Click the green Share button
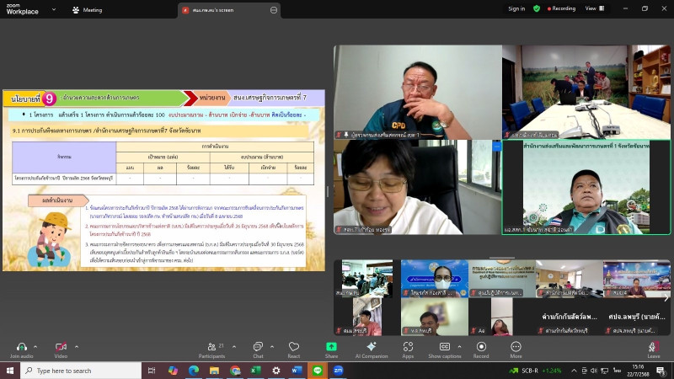The height and width of the screenshot is (379, 674). tap(332, 347)
